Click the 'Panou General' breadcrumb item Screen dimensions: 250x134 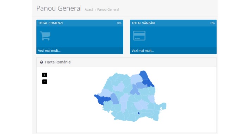click(108, 10)
